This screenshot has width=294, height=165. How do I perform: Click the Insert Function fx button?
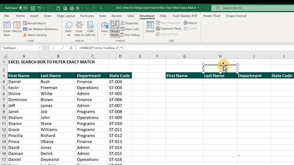point(71,48)
